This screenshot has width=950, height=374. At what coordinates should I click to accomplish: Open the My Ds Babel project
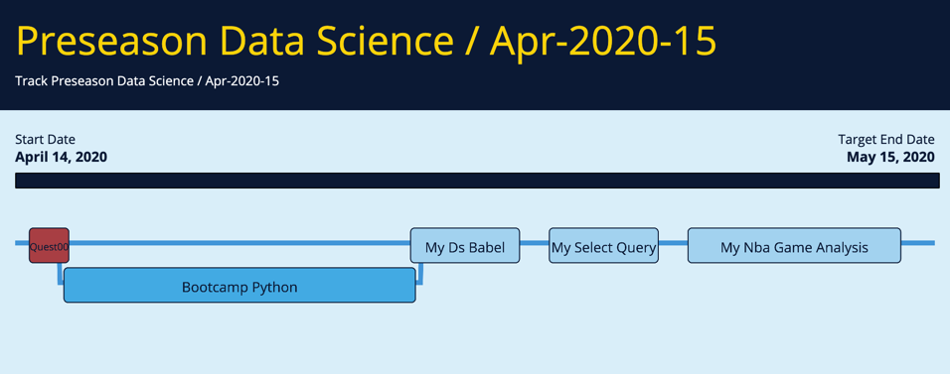coord(465,246)
